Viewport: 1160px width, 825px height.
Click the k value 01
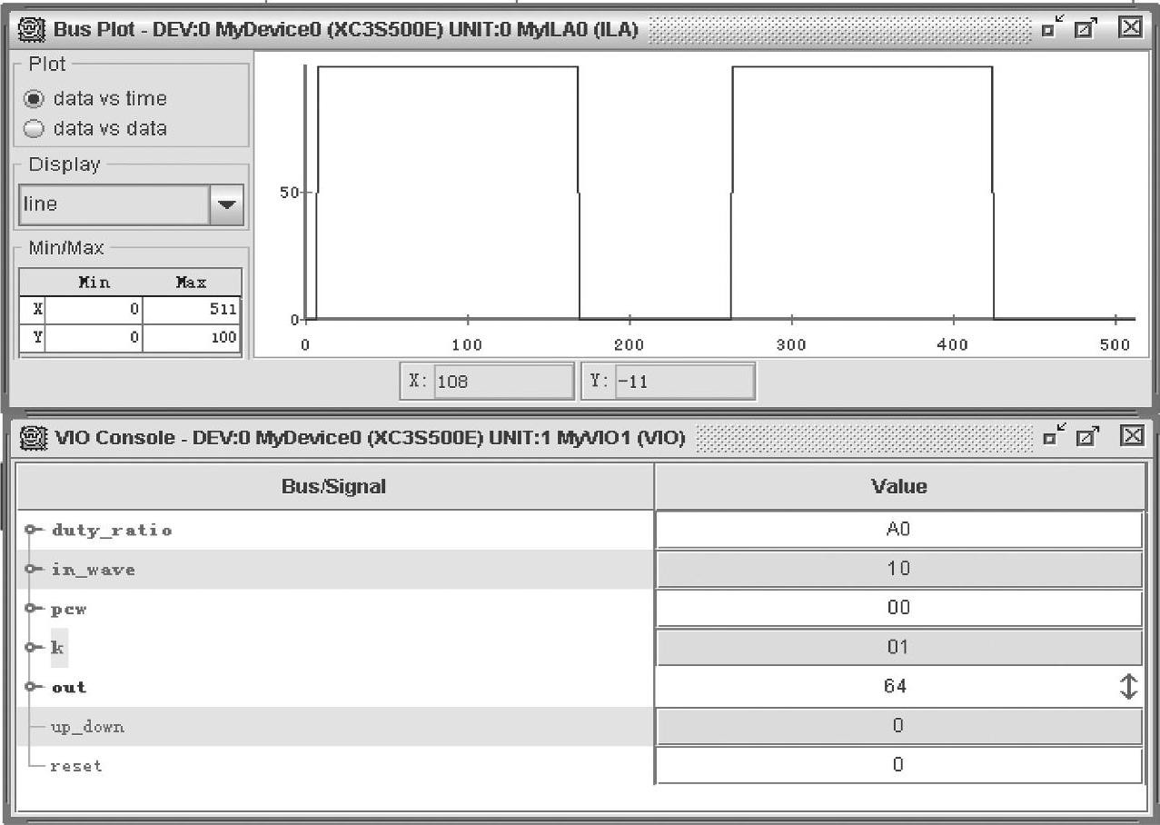(898, 647)
